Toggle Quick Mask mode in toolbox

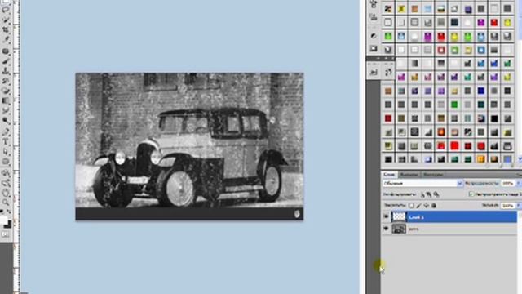(6, 234)
